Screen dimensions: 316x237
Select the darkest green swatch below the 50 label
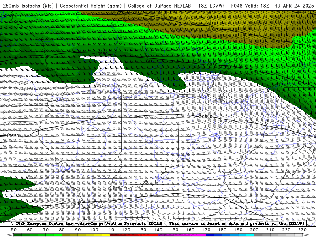(x=18, y=235)
